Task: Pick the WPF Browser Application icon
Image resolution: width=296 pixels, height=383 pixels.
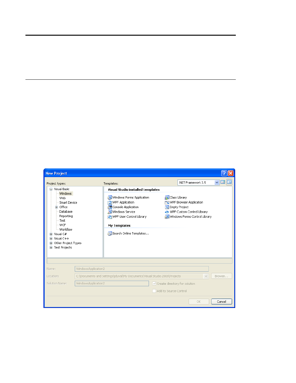Action: (x=167, y=202)
